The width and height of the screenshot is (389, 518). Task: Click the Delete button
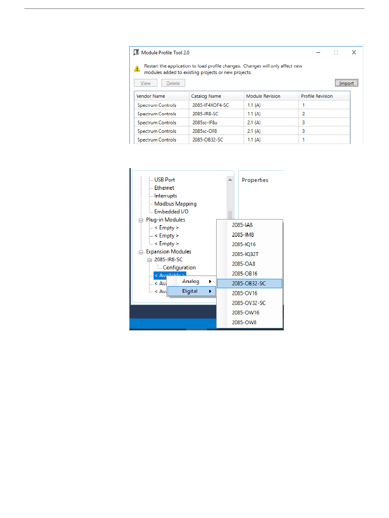pyautogui.click(x=173, y=83)
